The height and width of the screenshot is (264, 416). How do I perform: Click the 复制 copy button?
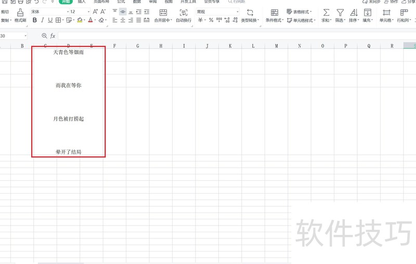tap(5, 20)
